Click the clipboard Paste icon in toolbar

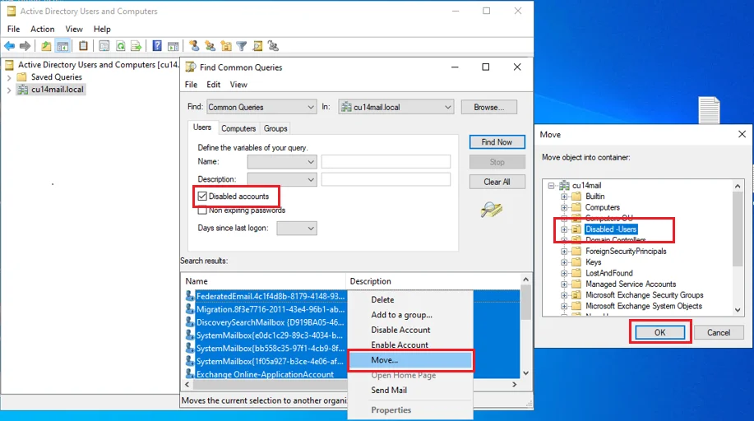coord(83,46)
